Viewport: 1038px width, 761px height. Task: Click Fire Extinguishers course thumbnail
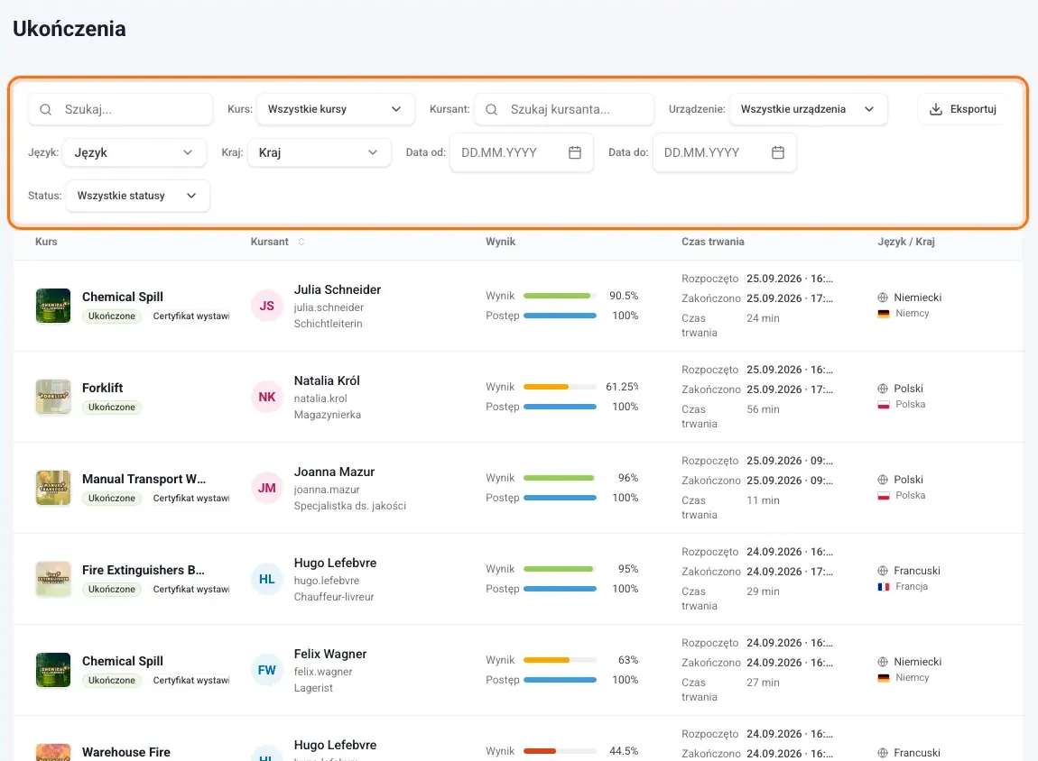click(53, 579)
